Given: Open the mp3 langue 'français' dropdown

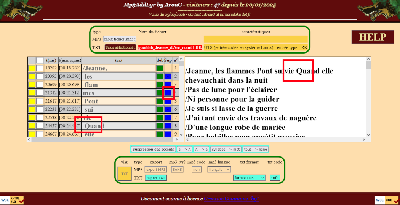Looking at the screenshot, I should pyautogui.click(x=219, y=170).
